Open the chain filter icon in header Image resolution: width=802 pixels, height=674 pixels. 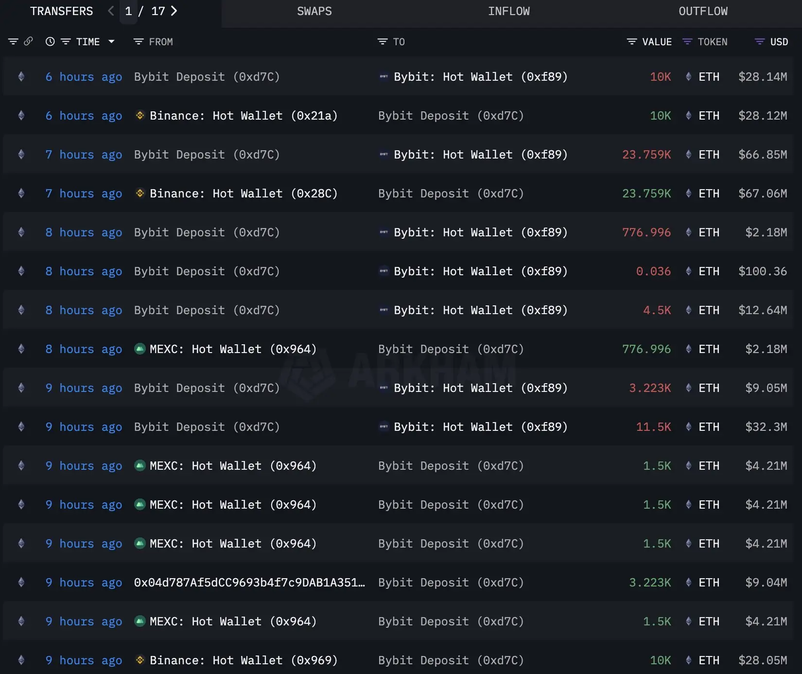[x=13, y=42]
